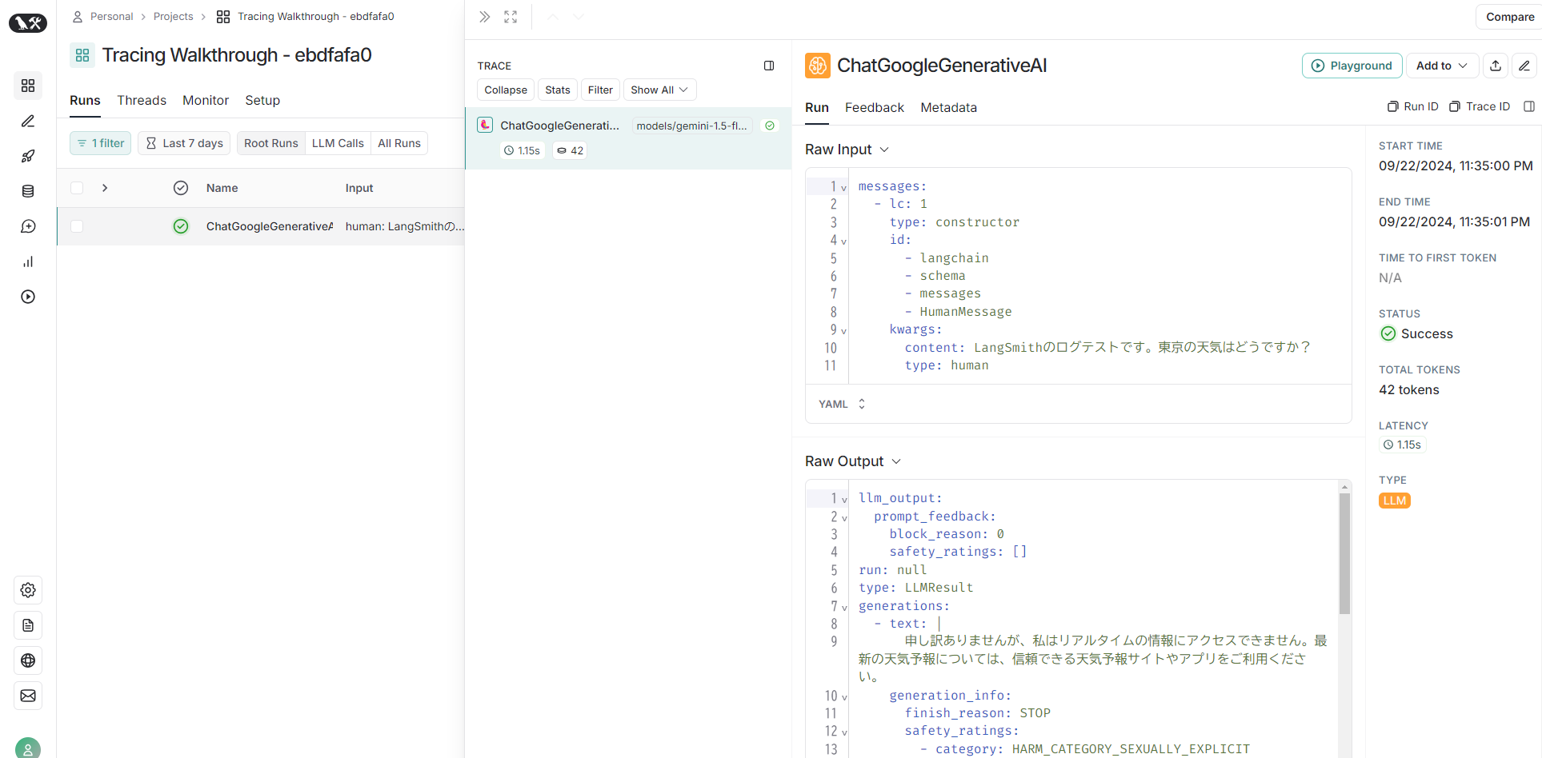1542x758 pixels.
Task: Click the Input column header
Action: pyautogui.click(x=359, y=188)
